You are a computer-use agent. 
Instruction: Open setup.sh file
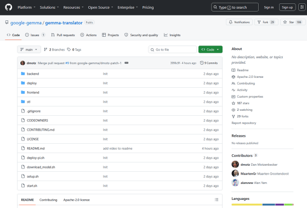(x=33, y=176)
